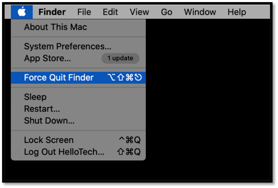Open the Edit menu
The height and width of the screenshot is (188, 278).
tap(110, 12)
